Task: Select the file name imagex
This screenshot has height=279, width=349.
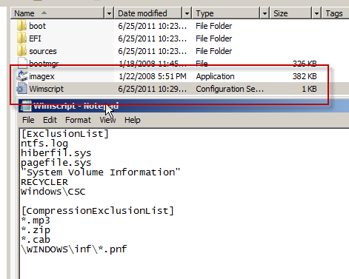Action: [41, 76]
